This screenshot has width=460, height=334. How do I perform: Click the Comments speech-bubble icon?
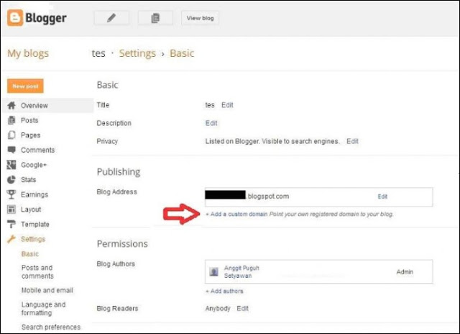click(x=11, y=150)
